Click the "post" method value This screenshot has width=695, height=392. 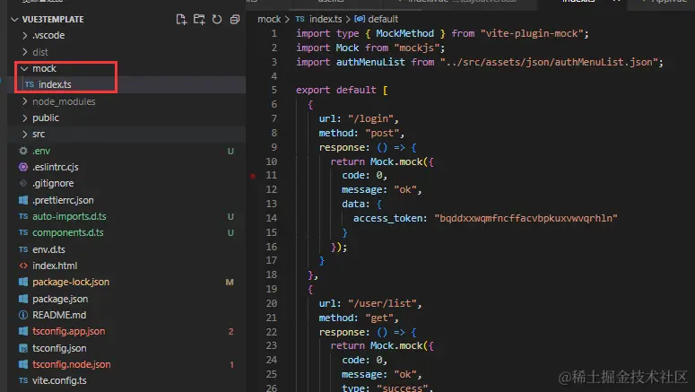tap(382, 133)
